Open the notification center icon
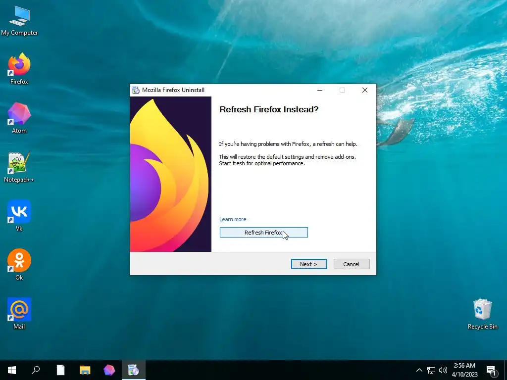The image size is (507, 380). [491, 370]
